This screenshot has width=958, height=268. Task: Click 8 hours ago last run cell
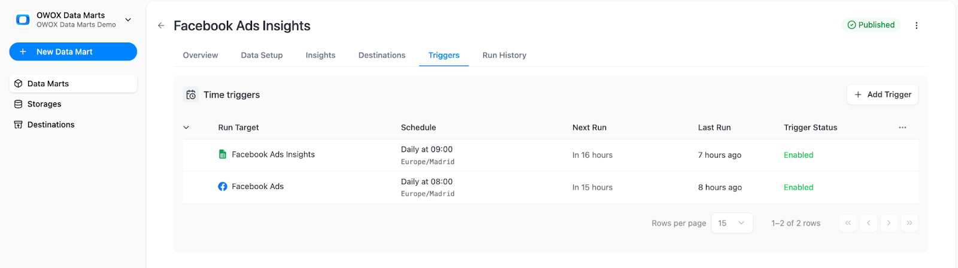click(720, 187)
